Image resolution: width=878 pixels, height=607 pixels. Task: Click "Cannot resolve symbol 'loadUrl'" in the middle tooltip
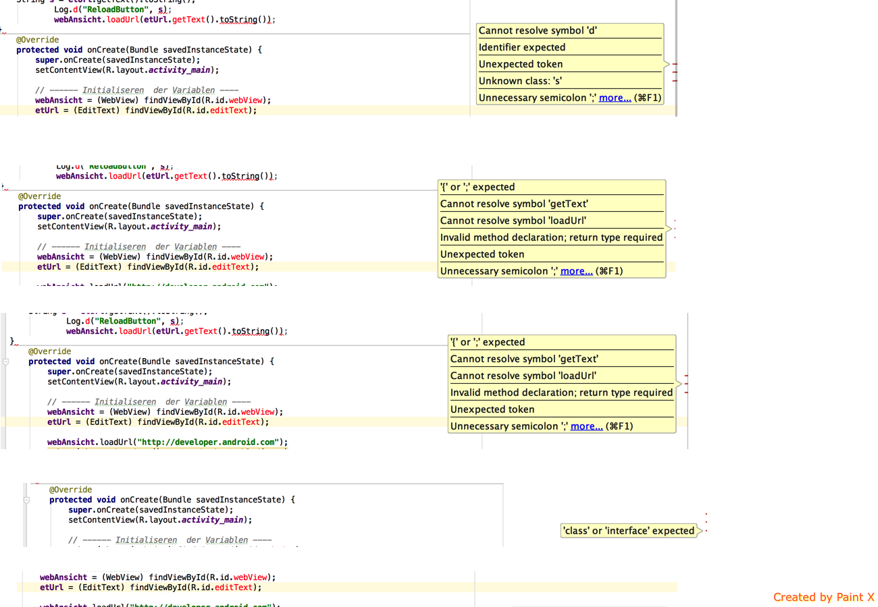(513, 221)
